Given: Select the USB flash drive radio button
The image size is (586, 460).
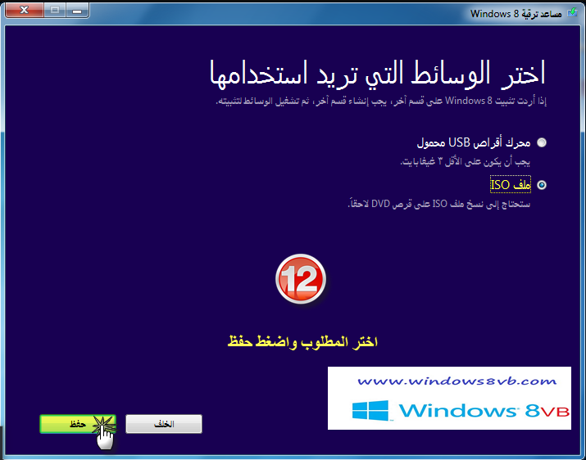Looking at the screenshot, I should (541, 142).
